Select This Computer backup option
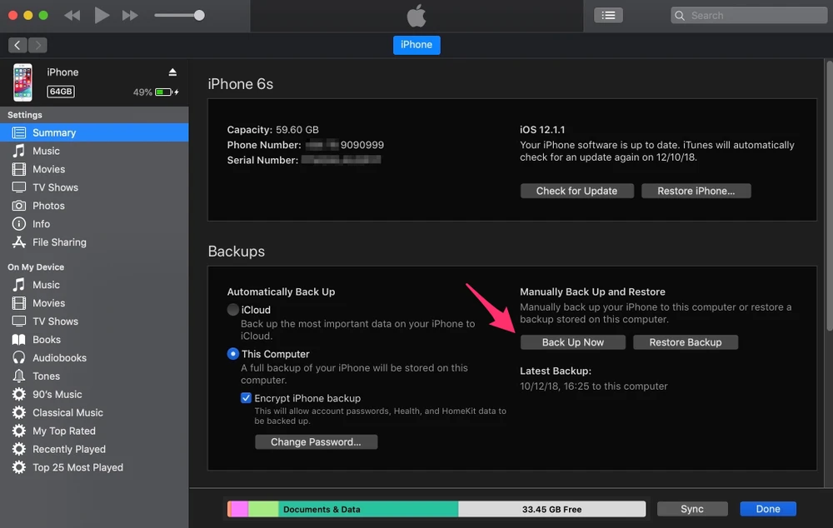Image resolution: width=833 pixels, height=528 pixels. (233, 354)
